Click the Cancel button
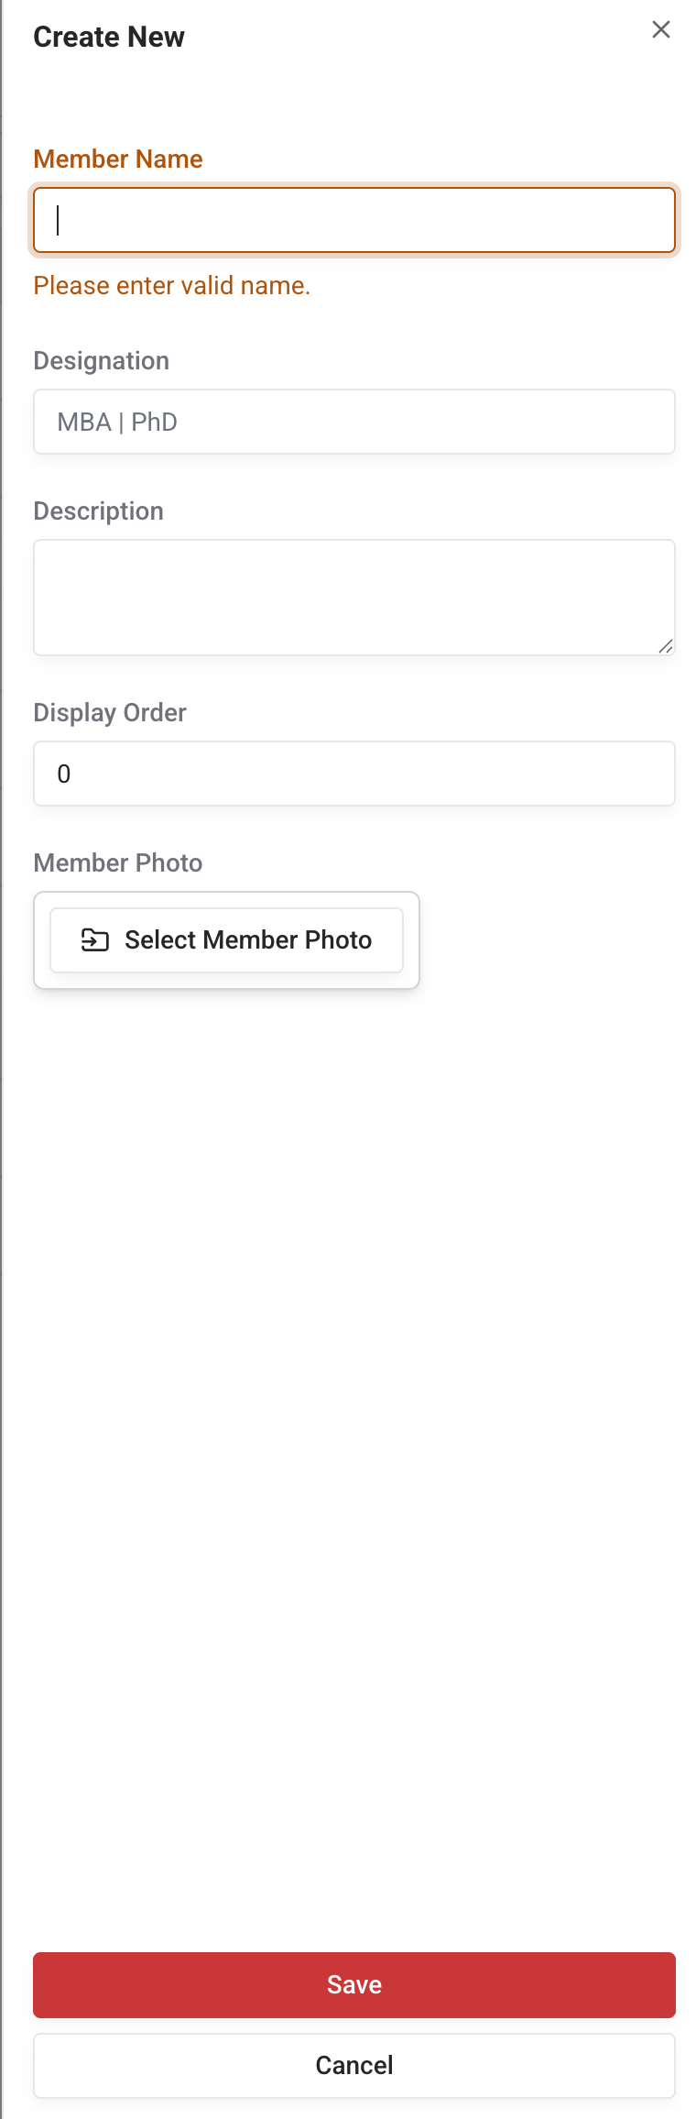The width and height of the screenshot is (696, 2119). [x=353, y=2065]
